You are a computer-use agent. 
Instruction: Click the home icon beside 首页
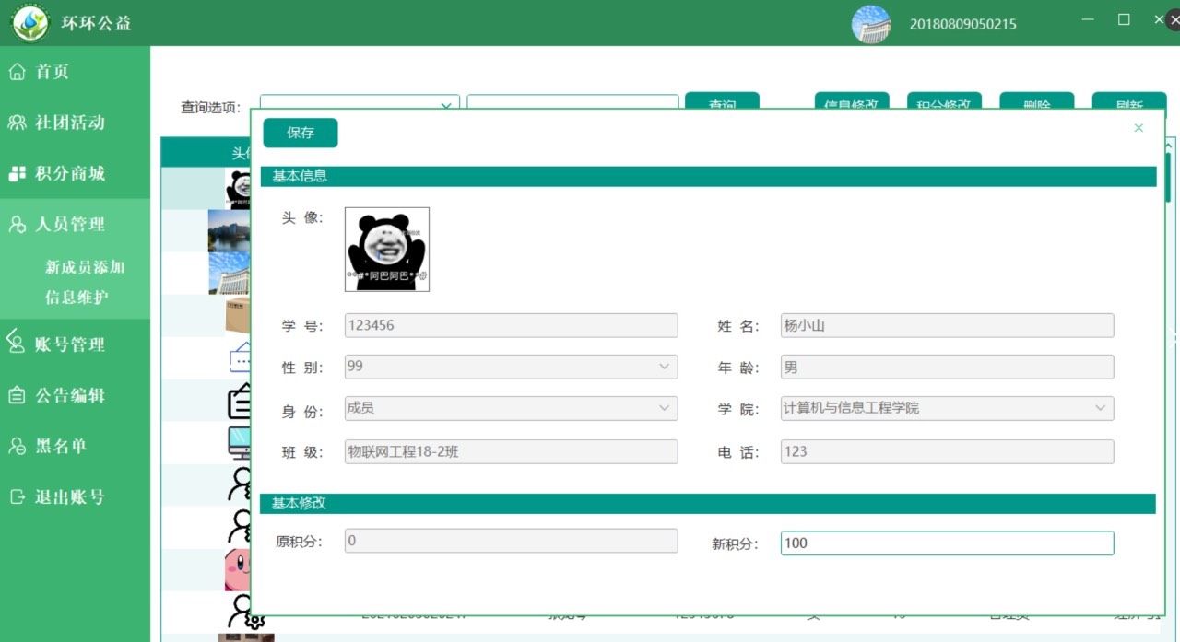pyautogui.click(x=17, y=72)
